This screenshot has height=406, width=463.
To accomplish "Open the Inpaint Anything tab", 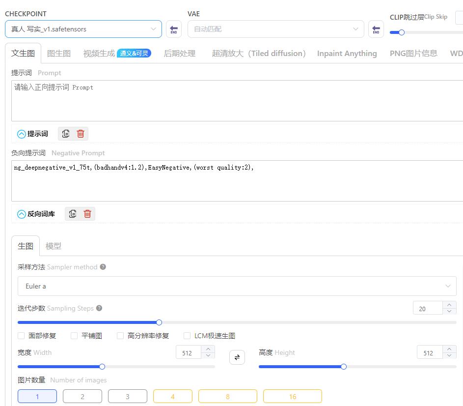I will [x=347, y=53].
